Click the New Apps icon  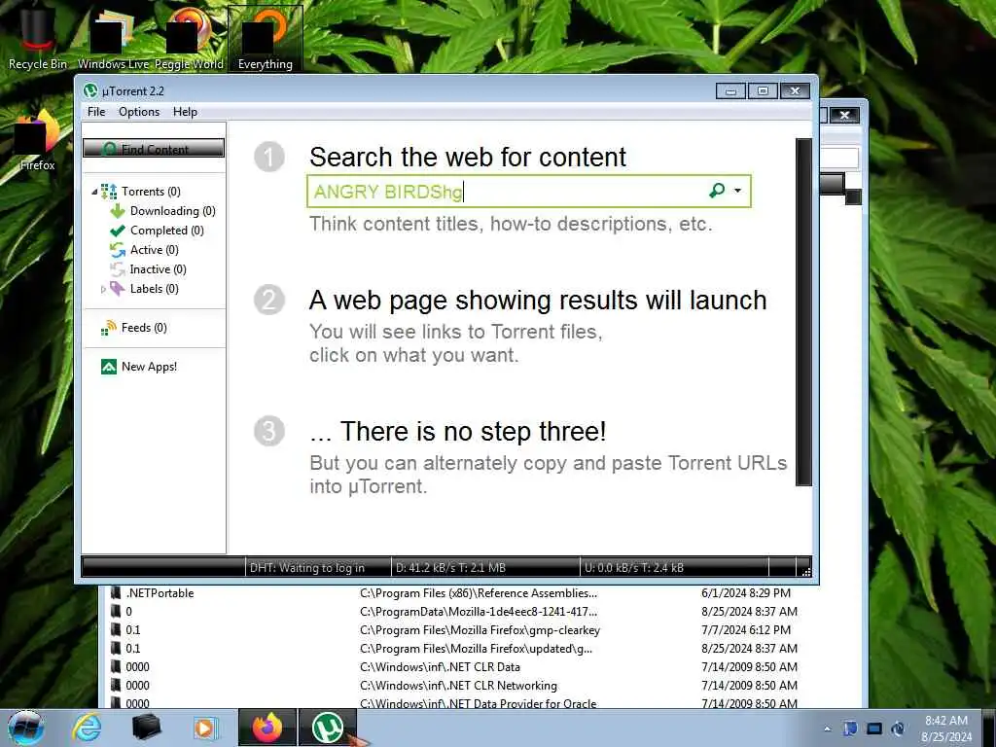[x=109, y=367]
